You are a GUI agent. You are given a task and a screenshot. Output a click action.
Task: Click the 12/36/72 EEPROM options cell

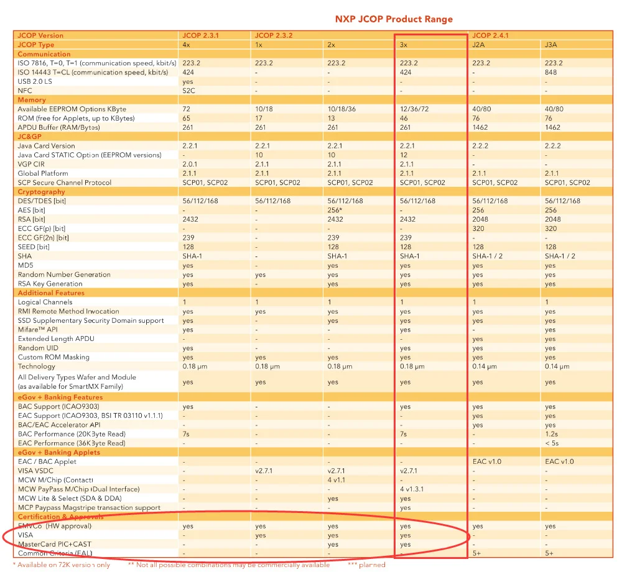pos(416,109)
